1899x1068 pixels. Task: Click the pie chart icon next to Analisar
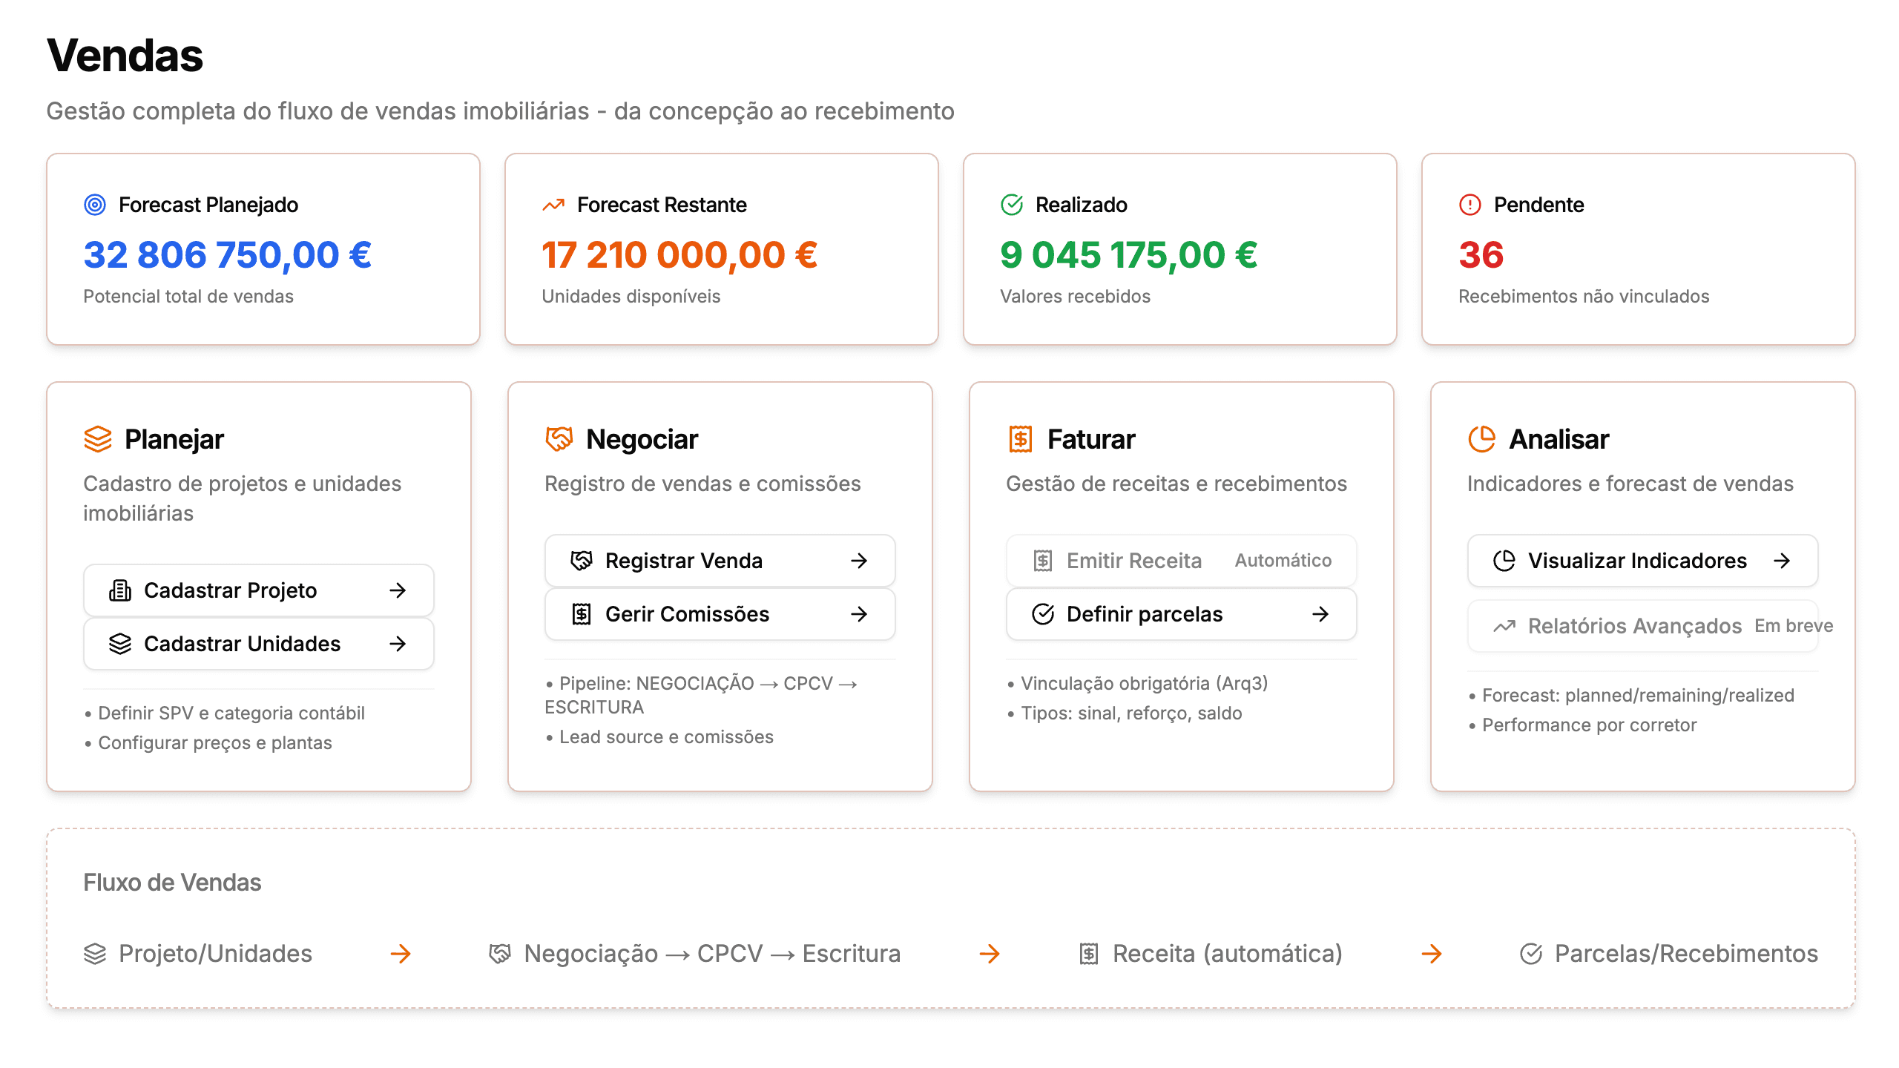point(1482,439)
